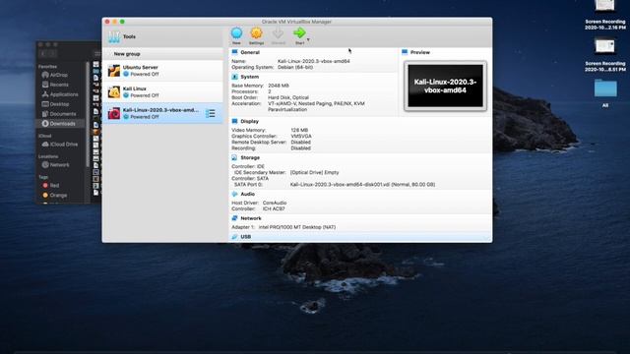The width and height of the screenshot is (630, 354).
Task: Click the Preview section title
Action: click(420, 52)
